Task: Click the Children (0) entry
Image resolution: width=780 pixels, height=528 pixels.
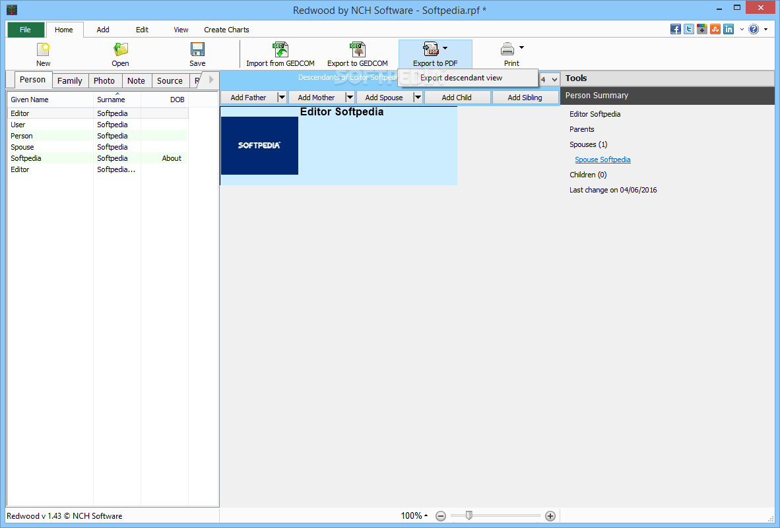Action: (x=588, y=175)
